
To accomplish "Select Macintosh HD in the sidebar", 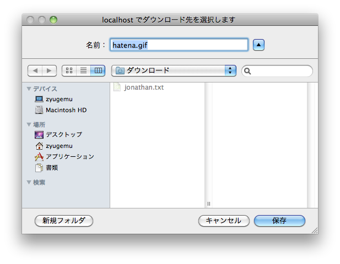I will (66, 110).
